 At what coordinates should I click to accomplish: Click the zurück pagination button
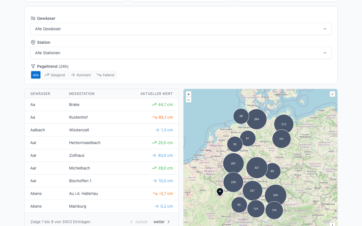pos(139,222)
